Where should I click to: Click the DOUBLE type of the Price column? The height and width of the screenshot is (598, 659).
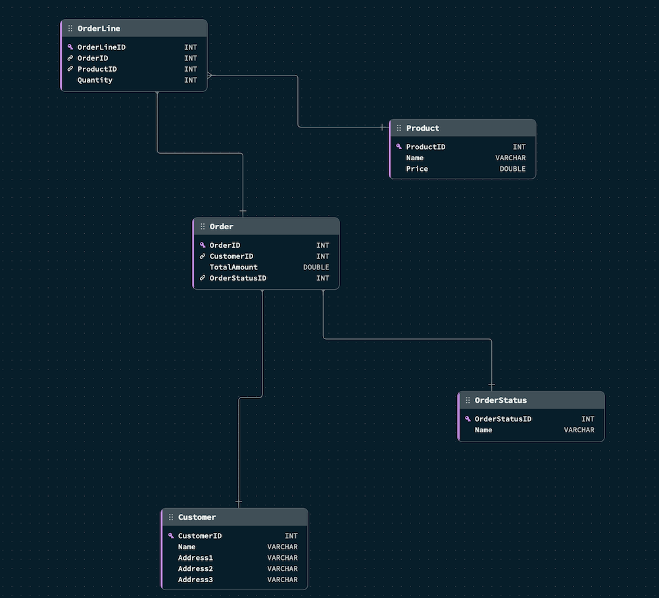coord(512,169)
